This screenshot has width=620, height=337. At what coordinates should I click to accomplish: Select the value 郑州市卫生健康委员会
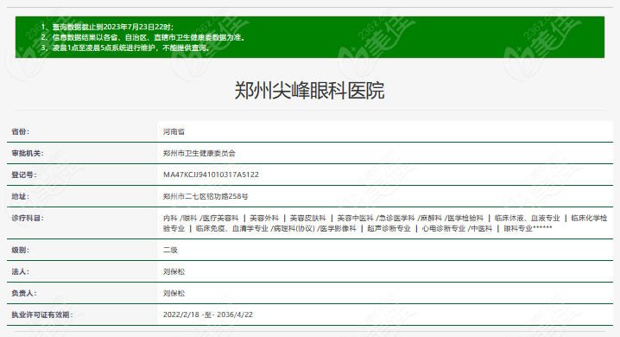pos(199,154)
